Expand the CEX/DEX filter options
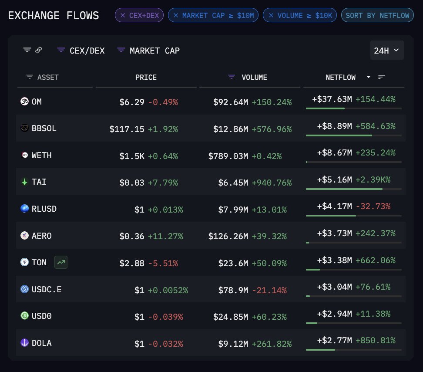 (x=61, y=50)
